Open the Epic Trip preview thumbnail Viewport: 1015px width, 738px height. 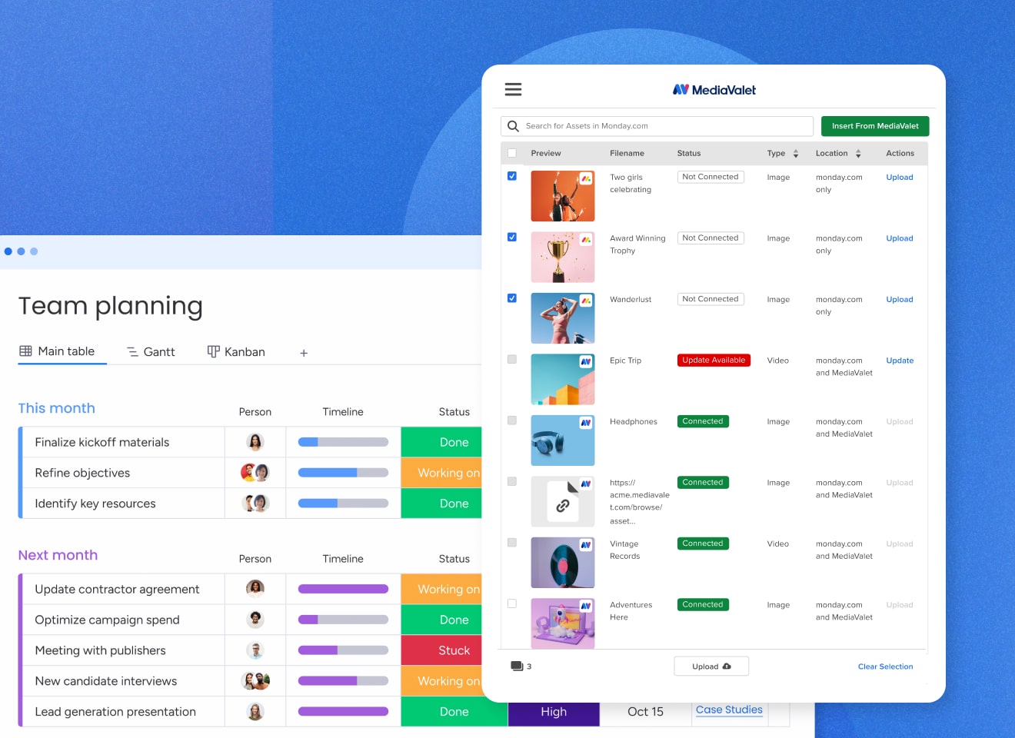(x=563, y=380)
